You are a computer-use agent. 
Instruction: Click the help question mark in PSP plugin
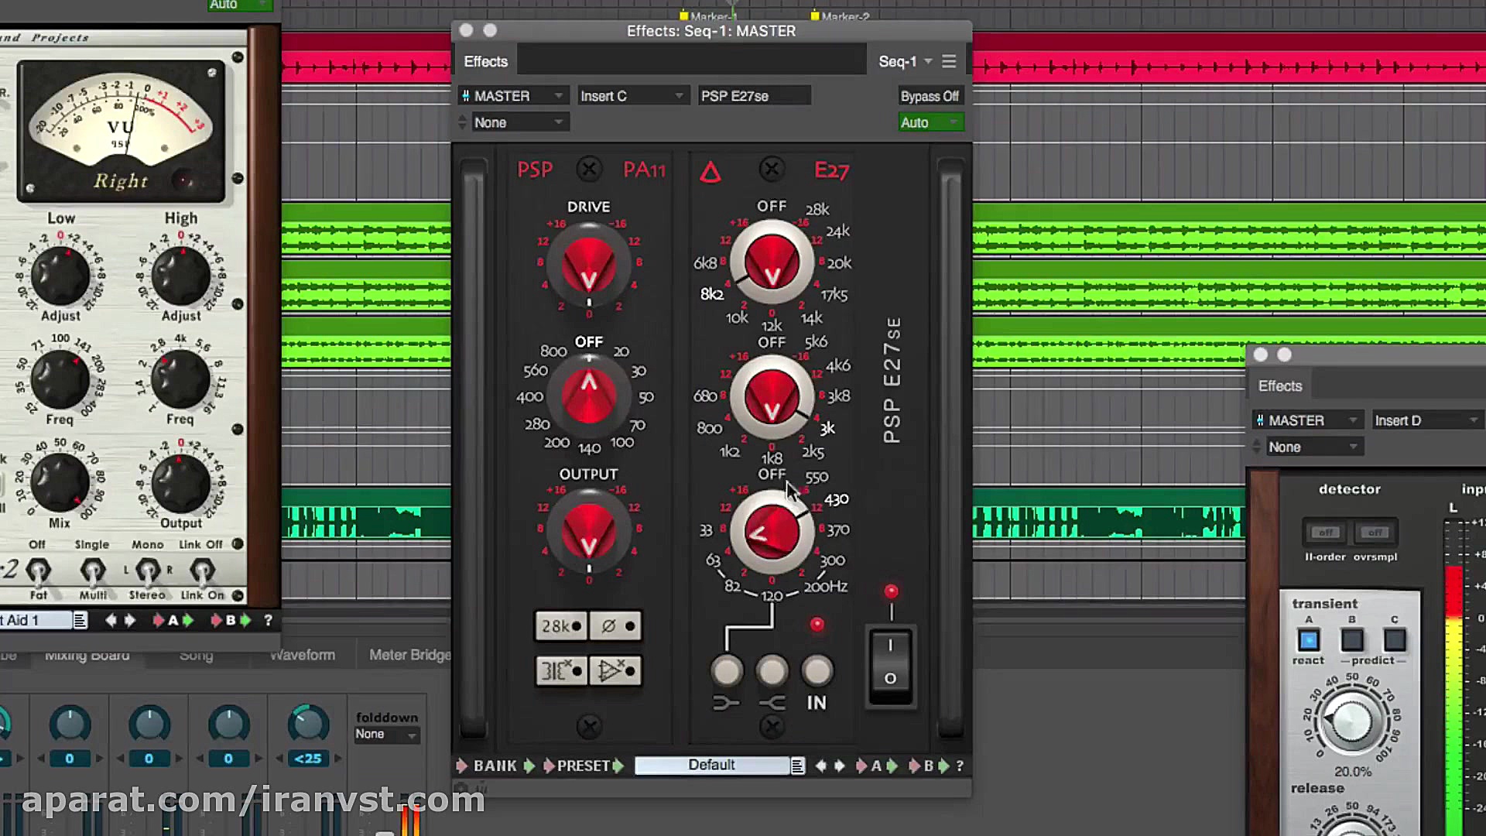pos(960,766)
